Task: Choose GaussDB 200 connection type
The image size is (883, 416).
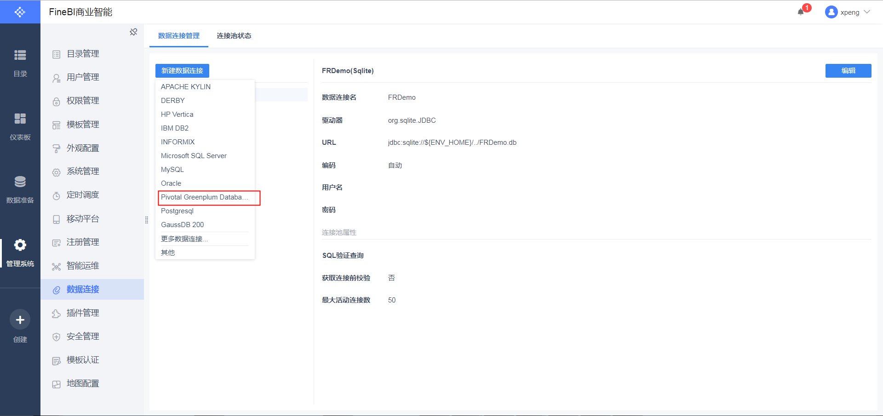Action: [x=205, y=225]
